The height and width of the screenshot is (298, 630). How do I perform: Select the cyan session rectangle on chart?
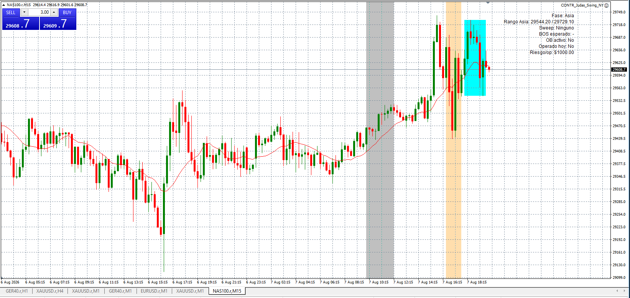point(475,58)
